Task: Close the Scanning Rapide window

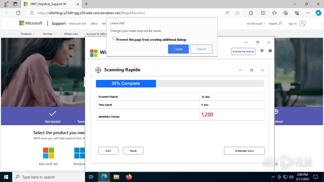Action: [262, 70]
